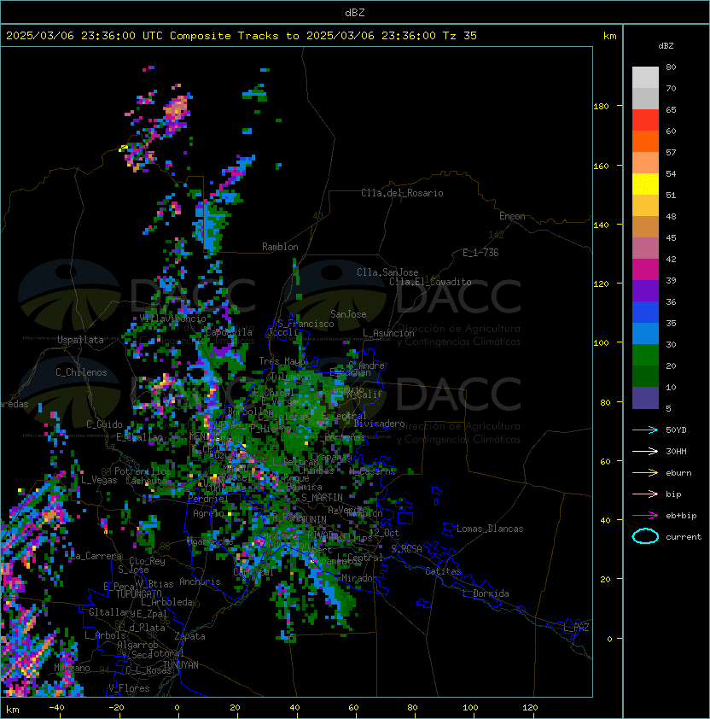
Task: Click the 'L_Vegas' map label
Action: 99,480
